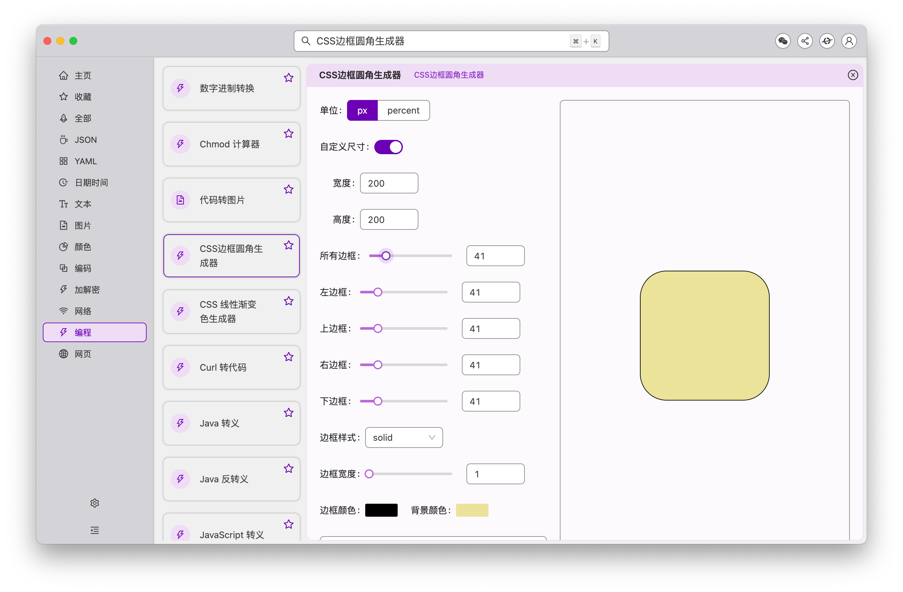
Task: Click the lightning icon on 数字进制转换 card
Action: 180,88
